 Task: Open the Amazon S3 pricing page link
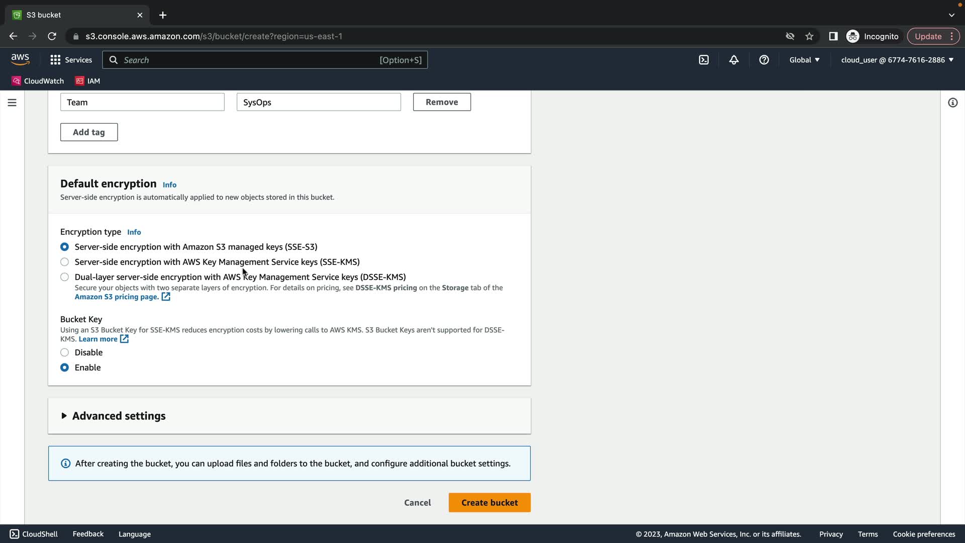117,297
